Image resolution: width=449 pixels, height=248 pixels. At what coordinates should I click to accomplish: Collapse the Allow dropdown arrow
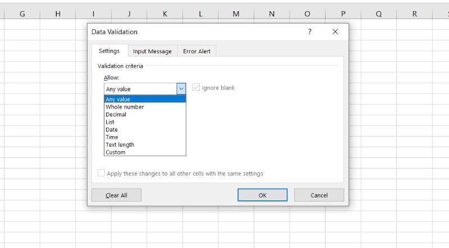[x=181, y=88]
